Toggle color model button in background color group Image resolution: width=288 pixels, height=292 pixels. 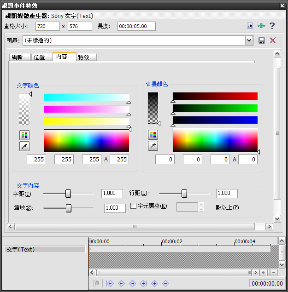point(153,135)
